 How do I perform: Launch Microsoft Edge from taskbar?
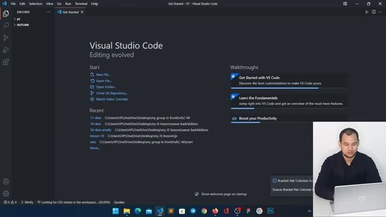138,211
